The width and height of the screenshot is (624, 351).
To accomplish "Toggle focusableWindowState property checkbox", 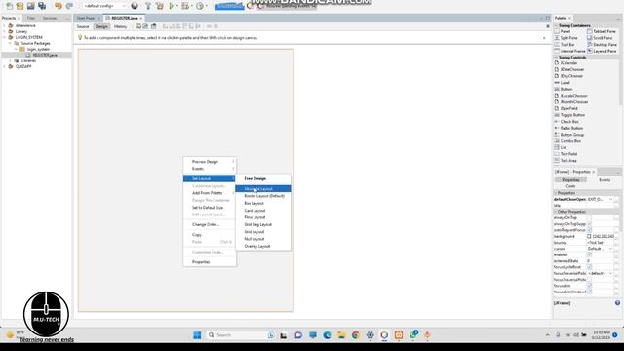I will click(589, 292).
